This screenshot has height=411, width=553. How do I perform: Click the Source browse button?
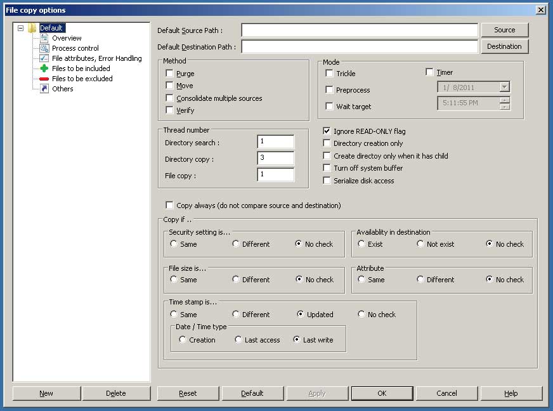pyautogui.click(x=504, y=30)
